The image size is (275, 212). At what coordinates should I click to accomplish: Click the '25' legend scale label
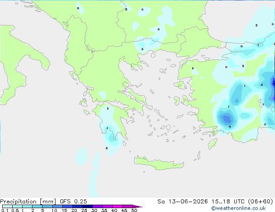84,210
